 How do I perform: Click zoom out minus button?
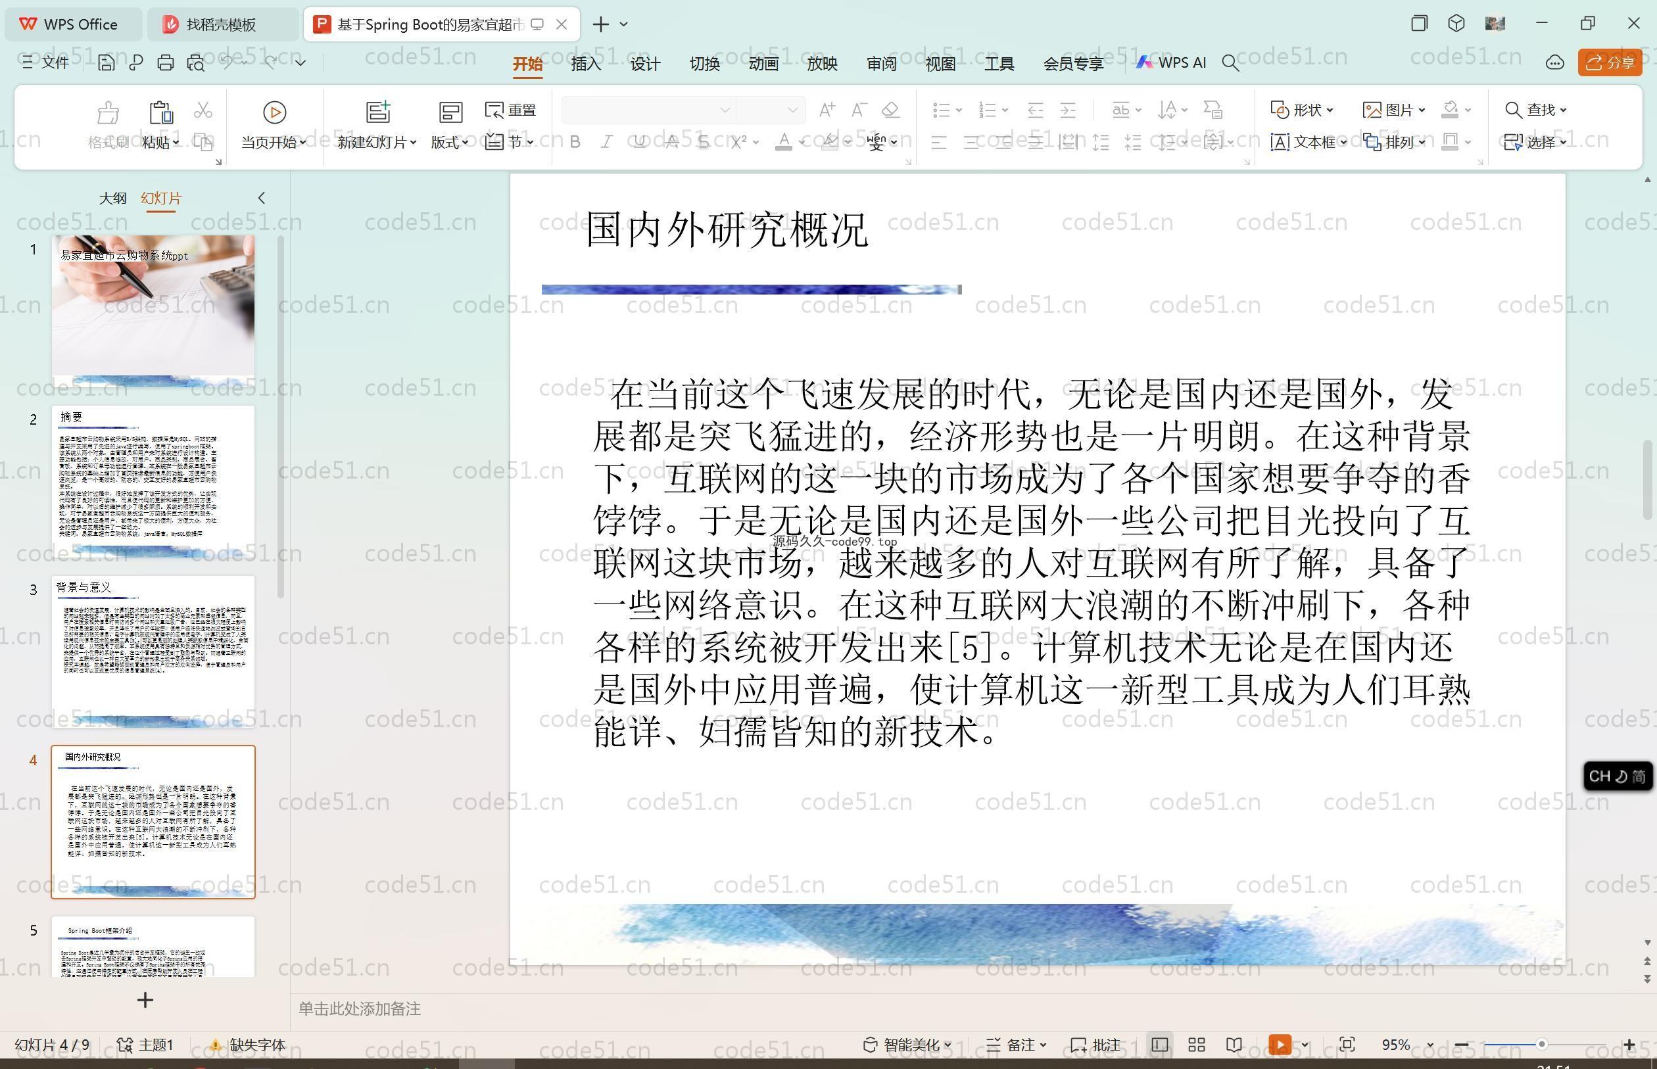[1460, 1045]
